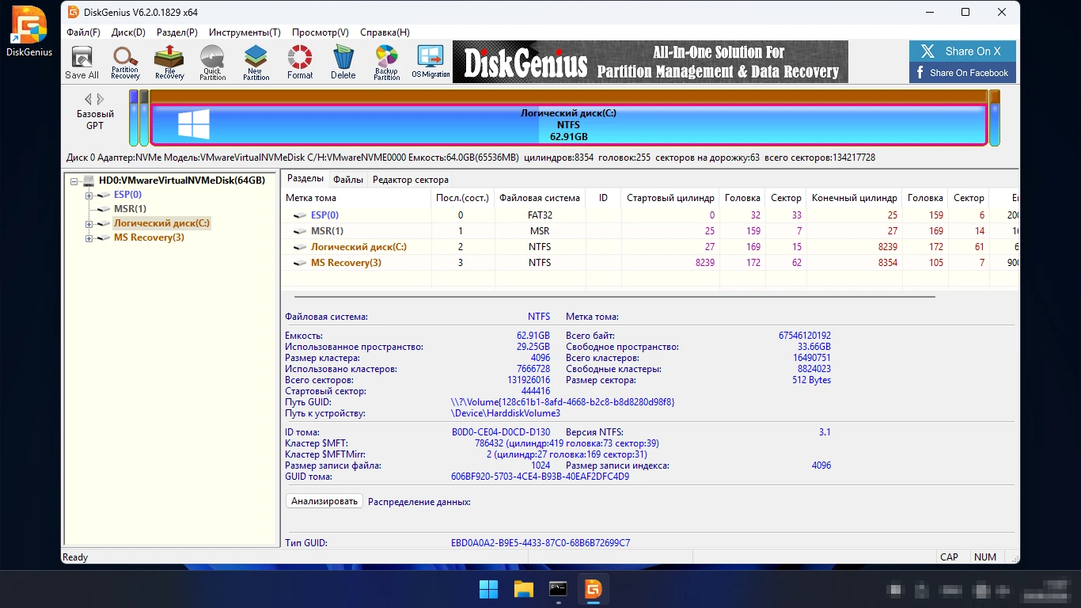This screenshot has height=608, width=1081.
Task: Open the Backup Partition tool
Action: (386, 63)
